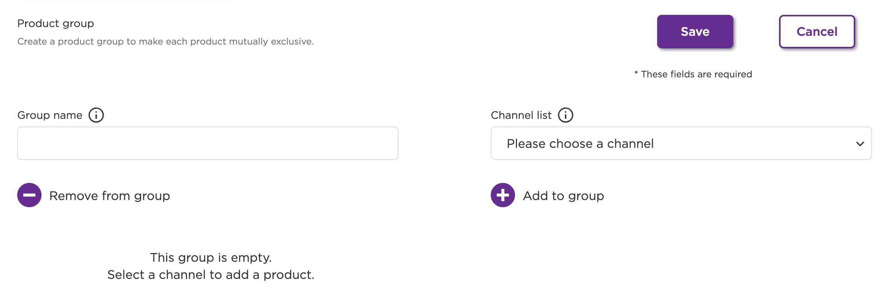Open the Channel list info tooltip icon
896x288 pixels.
coord(565,115)
